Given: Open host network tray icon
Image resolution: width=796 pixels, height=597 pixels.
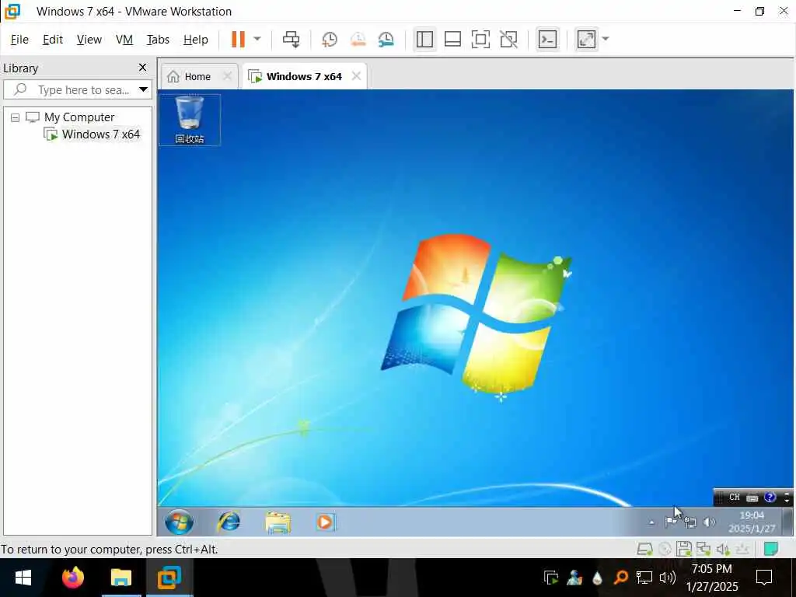Looking at the screenshot, I should click(644, 578).
